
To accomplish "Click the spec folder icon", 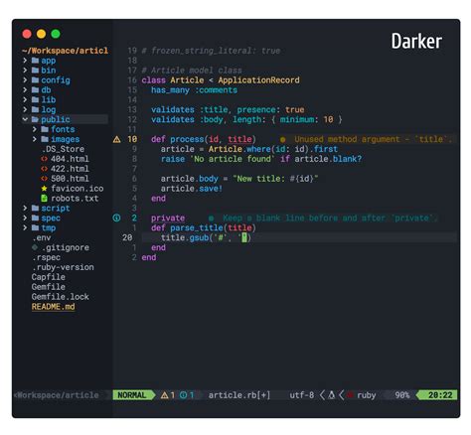I will [x=35, y=217].
